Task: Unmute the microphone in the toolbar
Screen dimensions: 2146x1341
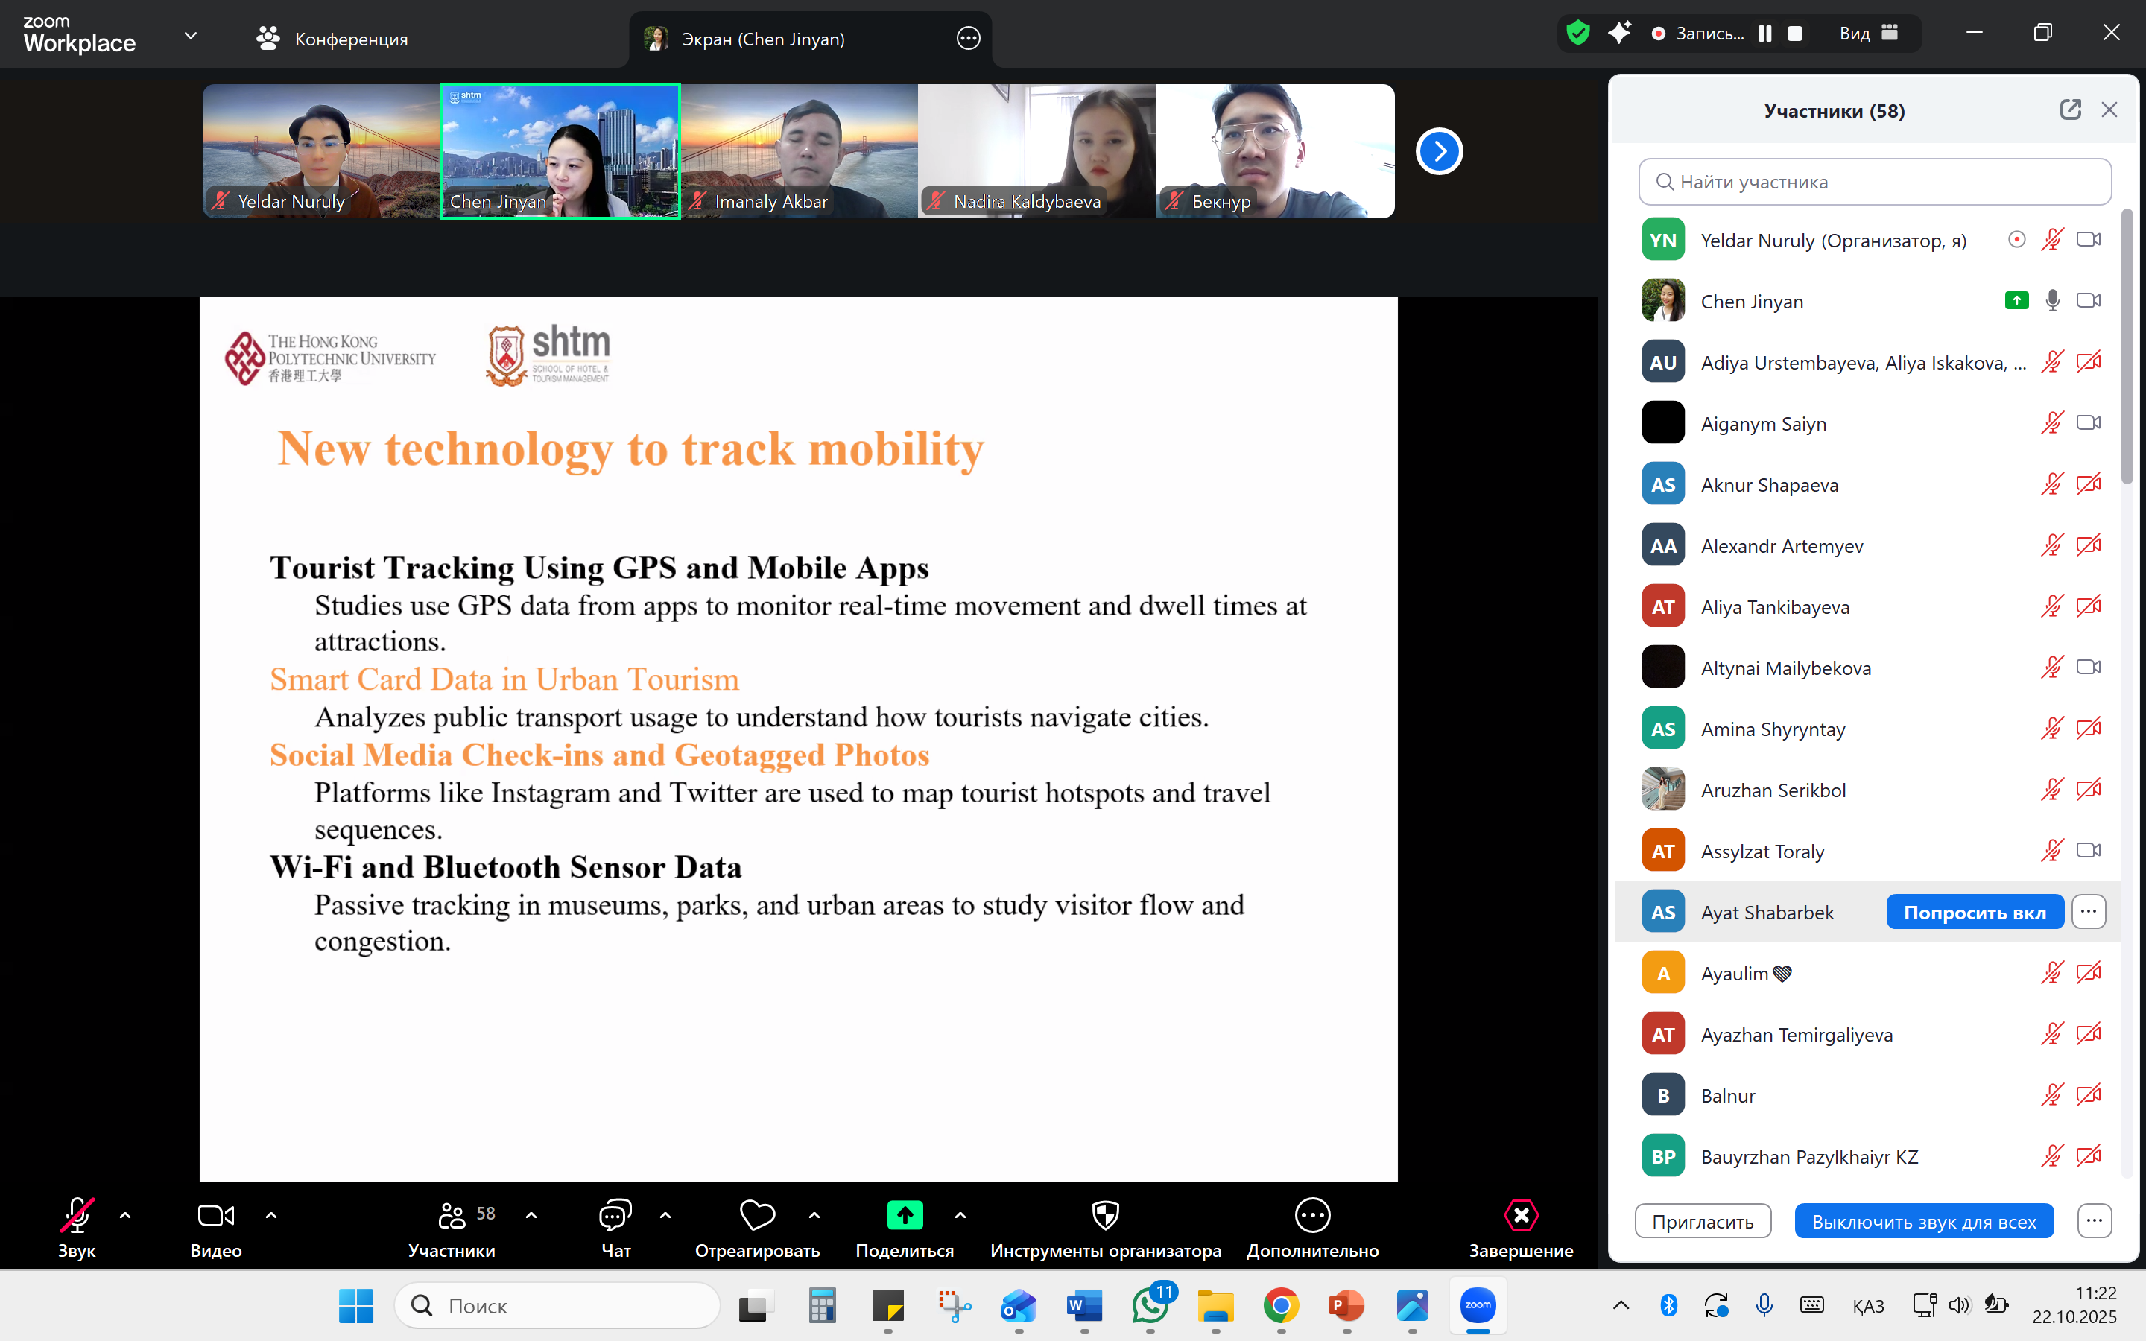Action: (76, 1215)
